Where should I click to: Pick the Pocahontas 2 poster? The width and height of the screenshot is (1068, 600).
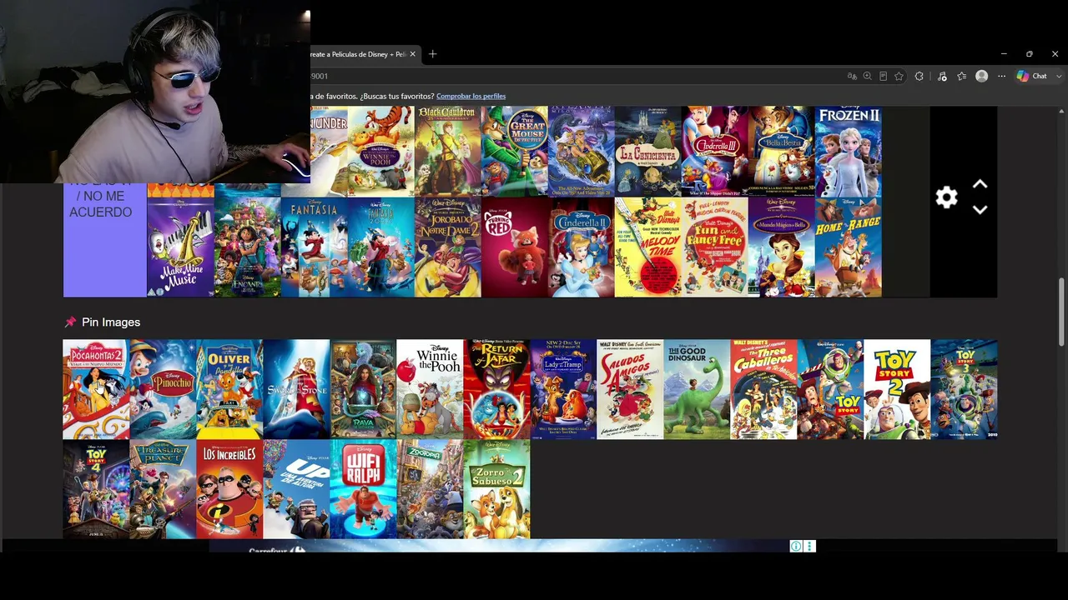tap(96, 389)
